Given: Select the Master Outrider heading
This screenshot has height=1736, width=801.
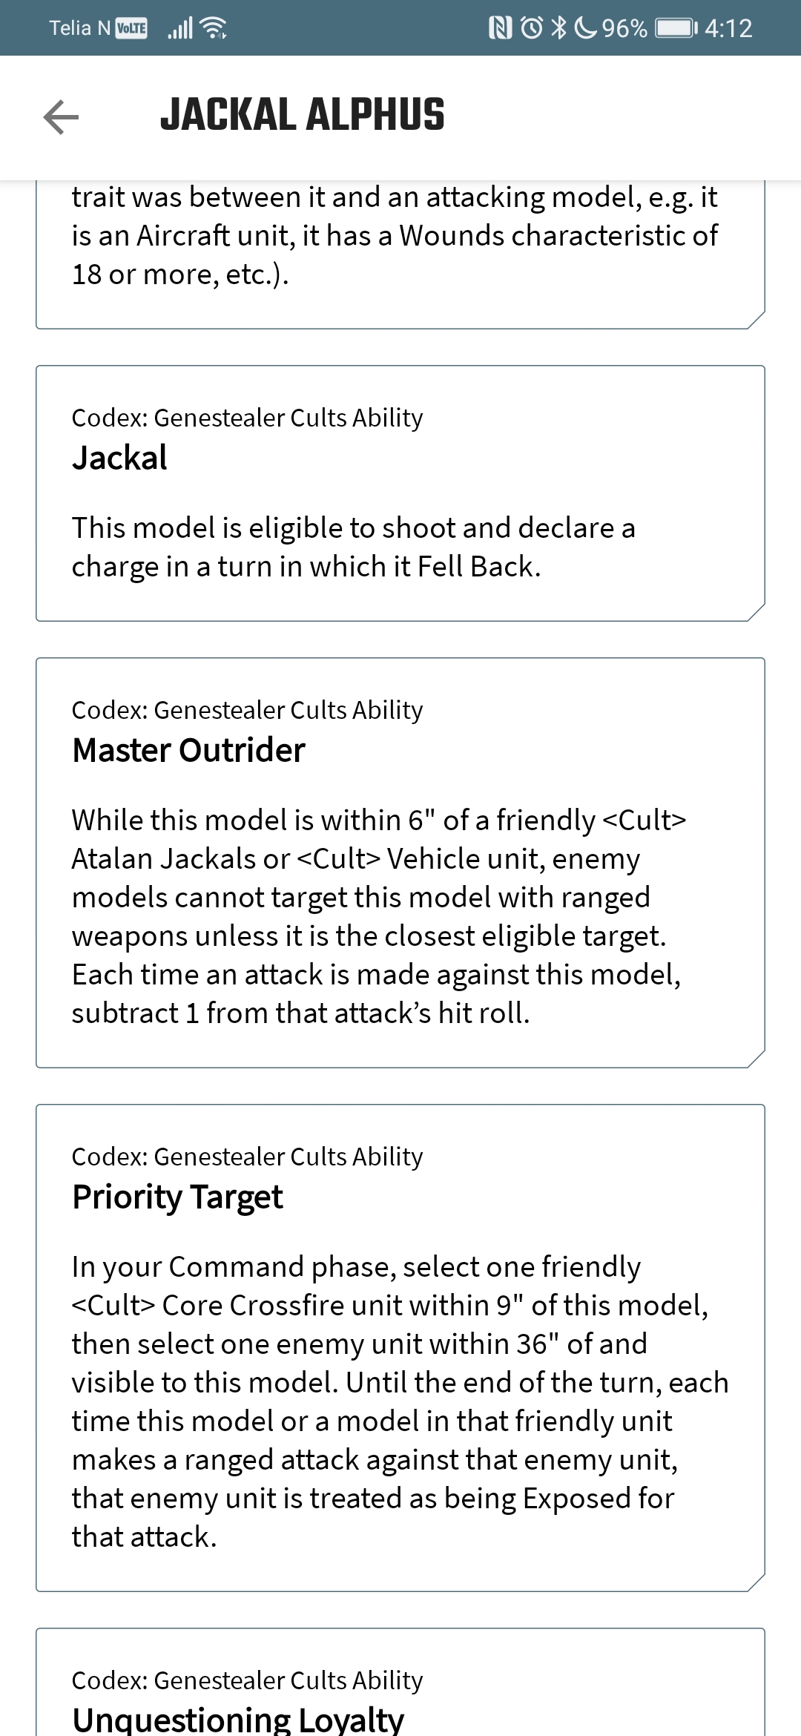Looking at the screenshot, I should (188, 750).
